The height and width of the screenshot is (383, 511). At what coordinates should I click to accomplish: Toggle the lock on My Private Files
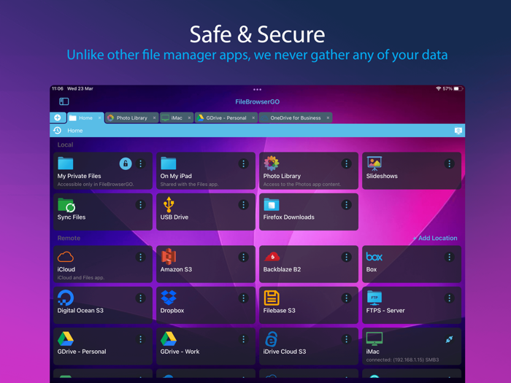[126, 163]
